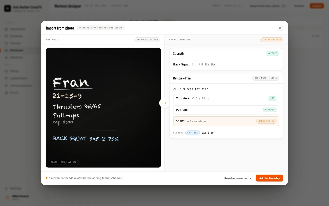329x206 pixels.
Task: Click the Back Squat movement name
Action: click(181, 65)
